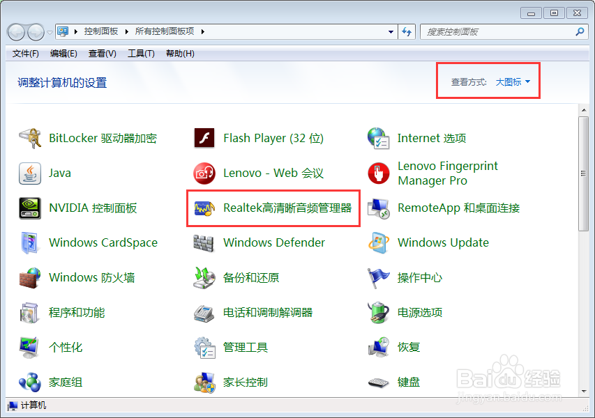Click the scrollbar up arrow
The image size is (595, 418).
click(x=583, y=110)
